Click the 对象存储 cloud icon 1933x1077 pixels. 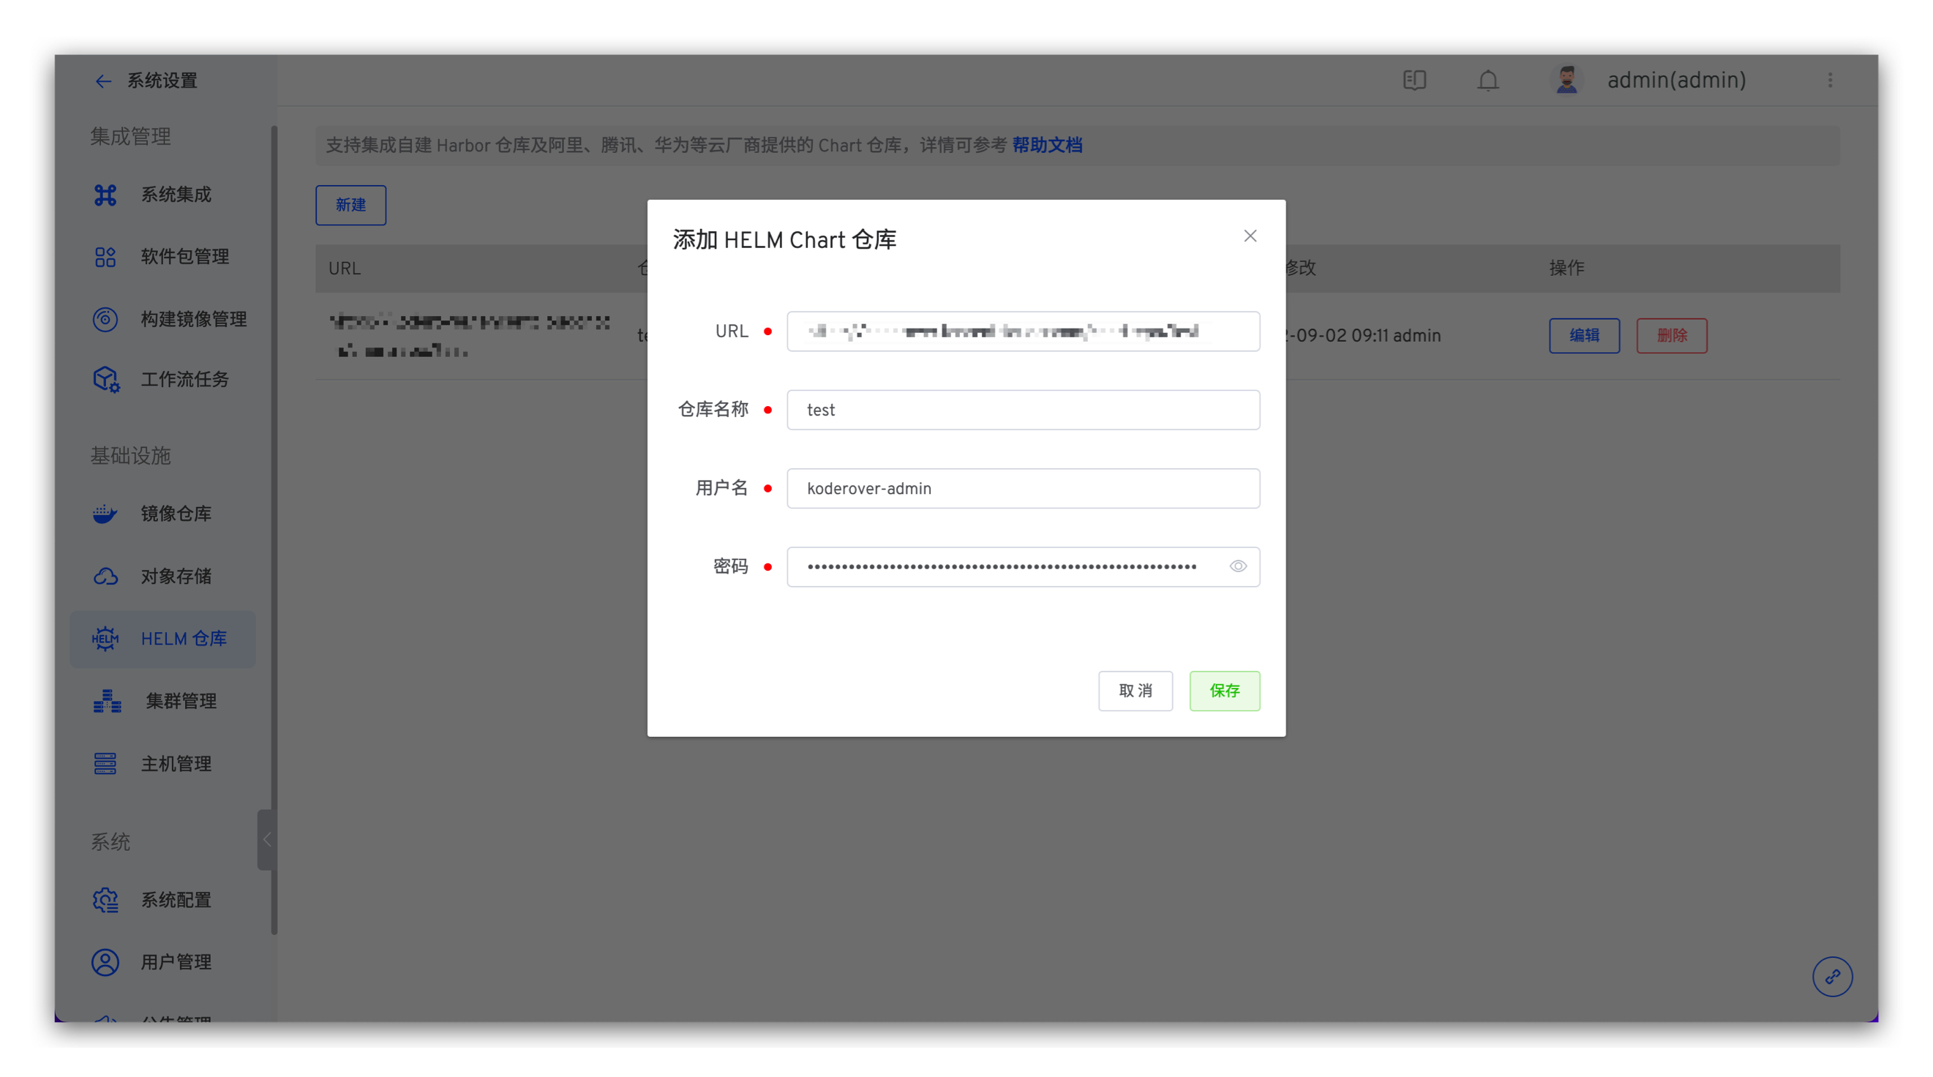coord(105,577)
